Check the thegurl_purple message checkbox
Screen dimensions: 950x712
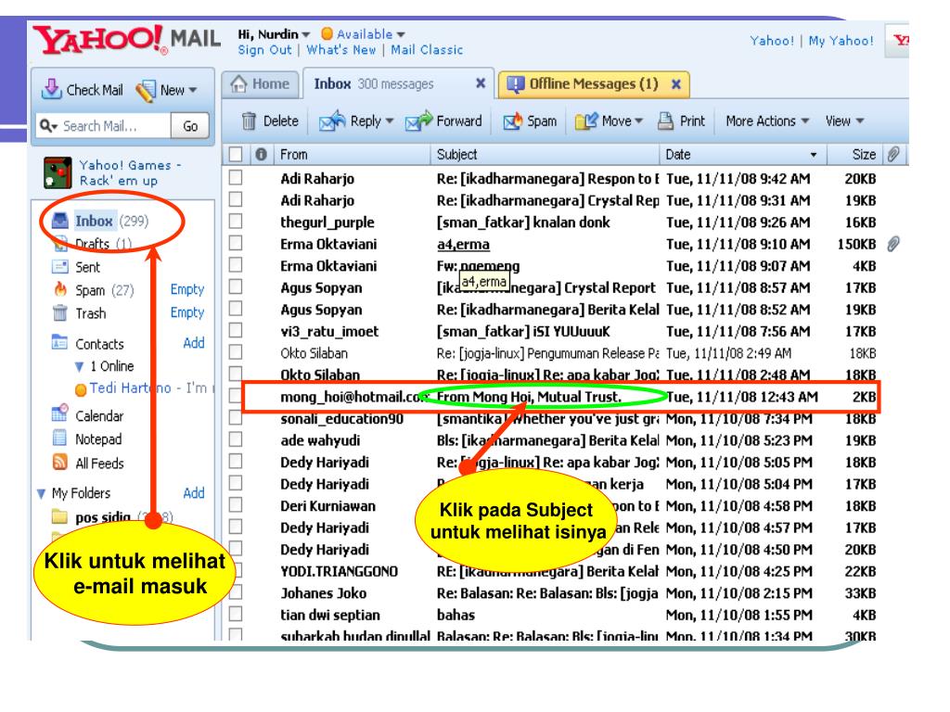(235, 221)
